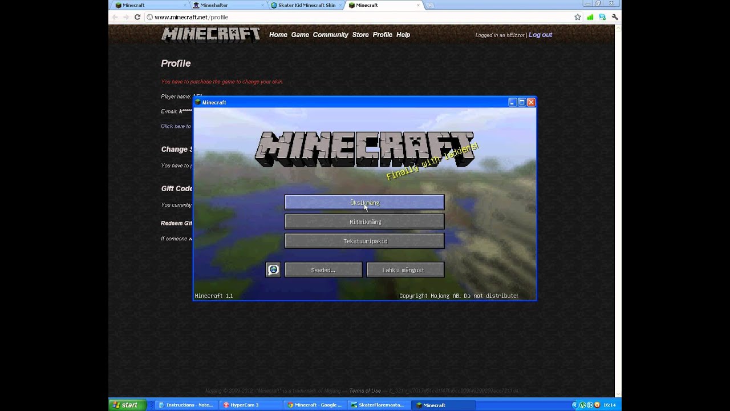Click the page vertical scrollbar
This screenshot has height=411, width=730.
(x=618, y=211)
